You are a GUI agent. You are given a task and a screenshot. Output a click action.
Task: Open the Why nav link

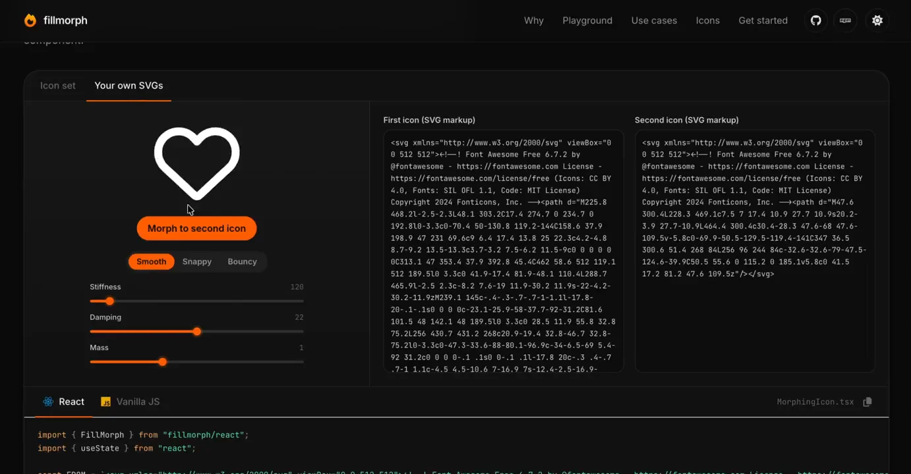click(x=534, y=20)
